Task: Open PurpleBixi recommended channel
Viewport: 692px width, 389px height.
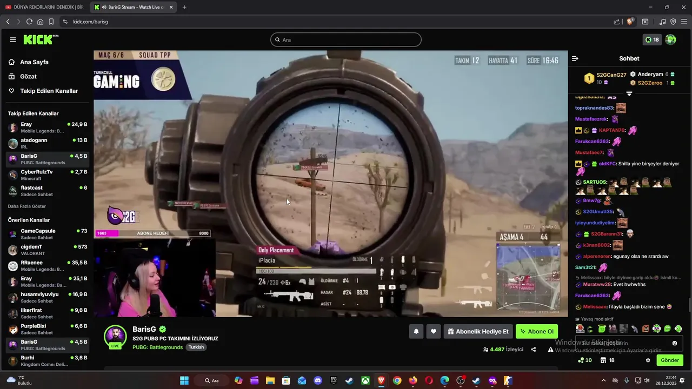Action: pos(48,329)
